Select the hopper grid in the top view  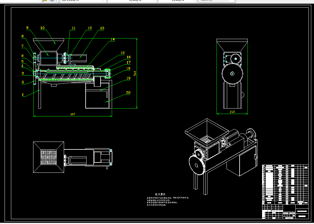pyautogui.click(x=49, y=157)
